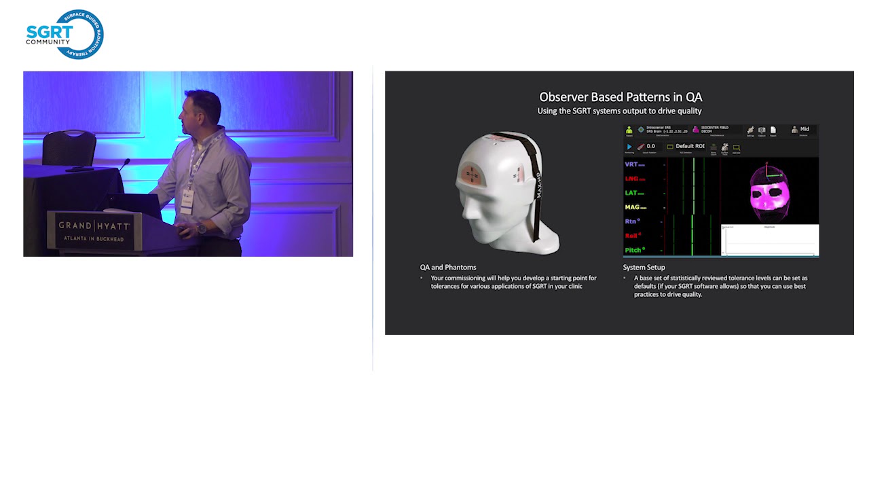
Task: Click the Capture camera icon
Action: click(x=762, y=130)
